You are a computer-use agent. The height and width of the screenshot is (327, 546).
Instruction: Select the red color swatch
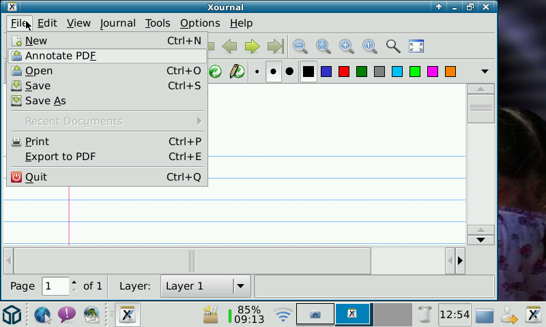(x=344, y=72)
